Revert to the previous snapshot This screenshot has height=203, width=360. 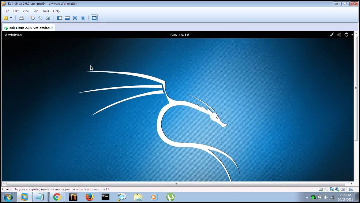[x=40, y=18]
